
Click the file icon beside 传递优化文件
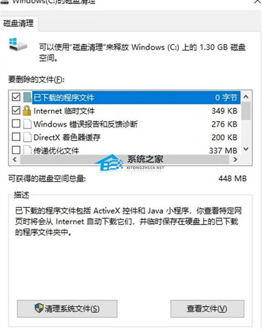(x=27, y=150)
